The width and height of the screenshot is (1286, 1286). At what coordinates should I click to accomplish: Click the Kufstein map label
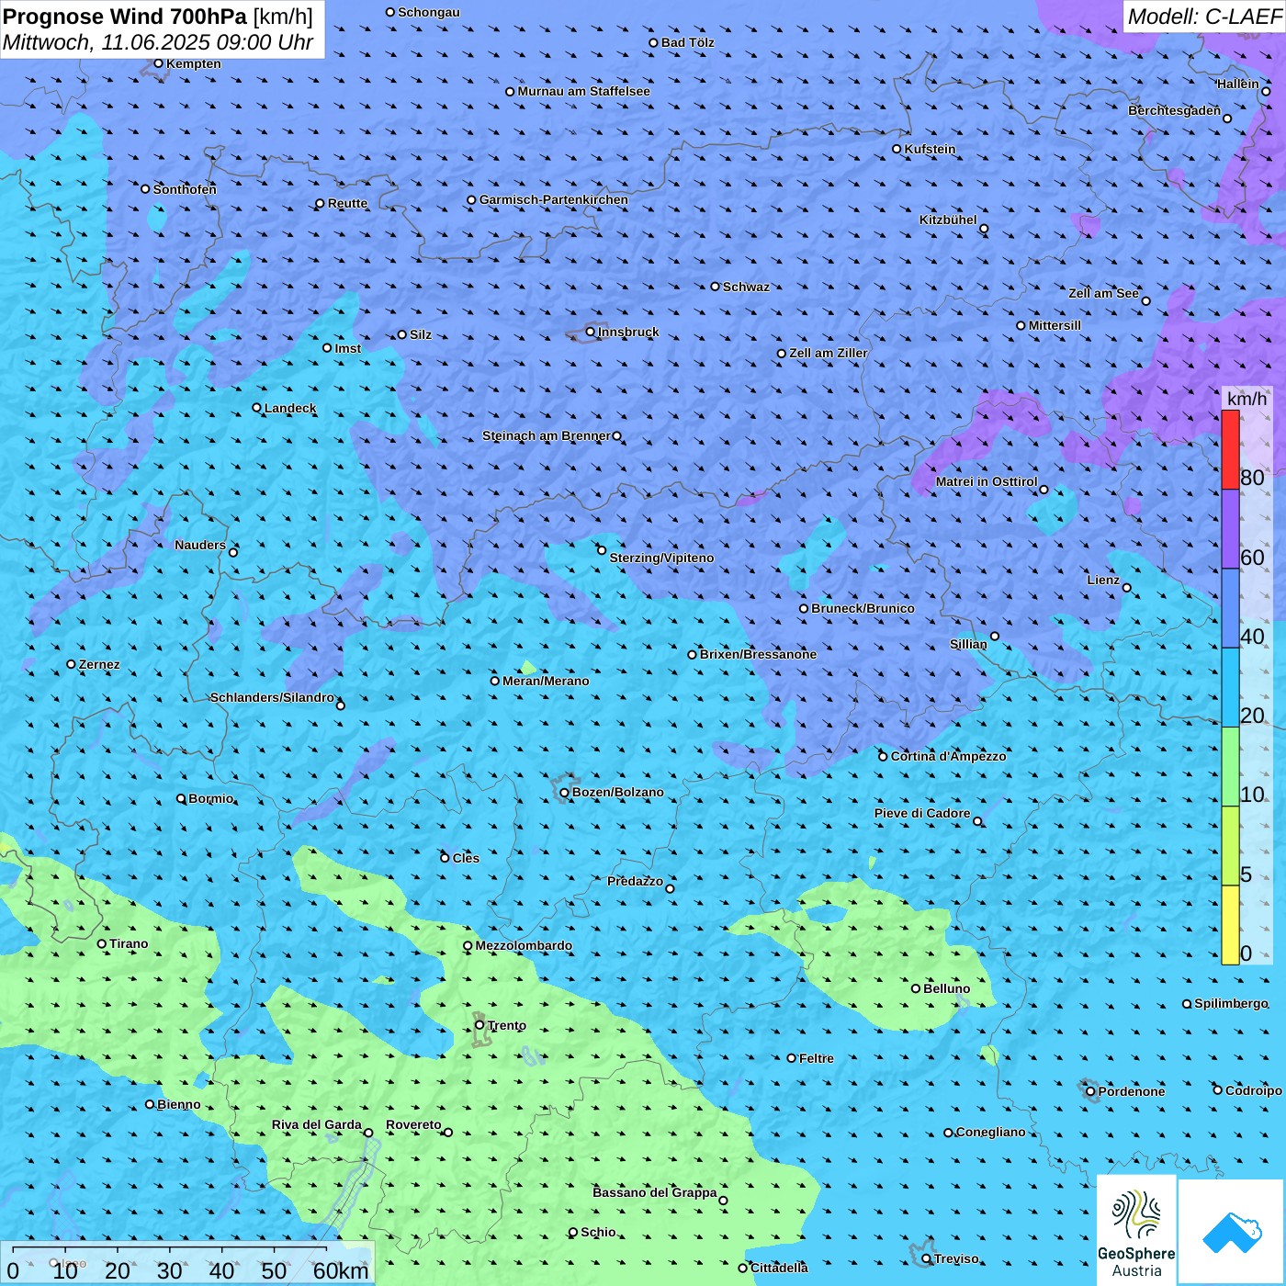coord(930,149)
